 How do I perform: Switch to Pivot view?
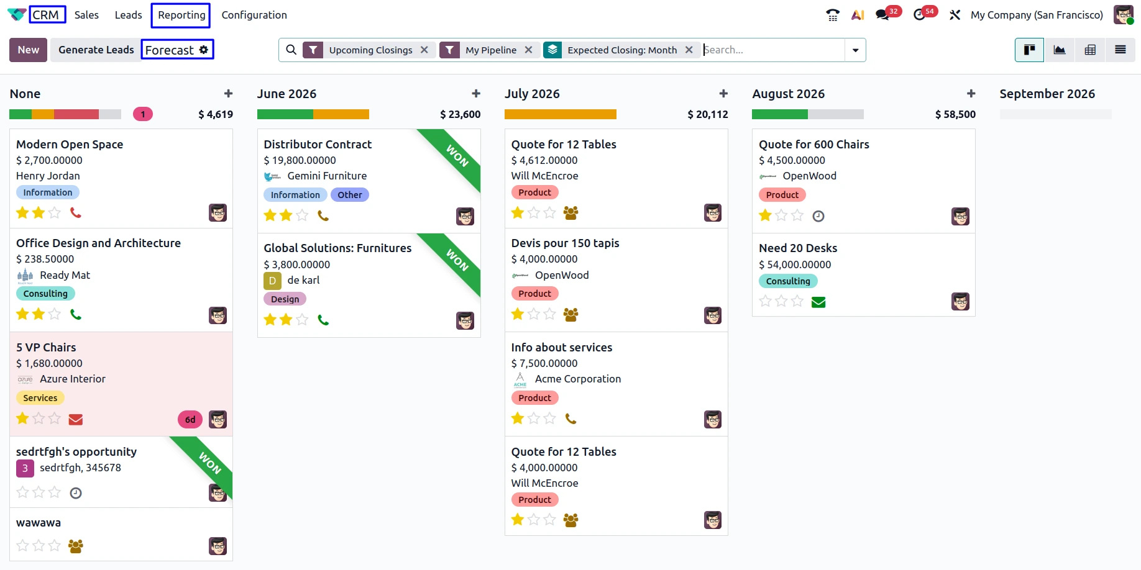point(1090,50)
